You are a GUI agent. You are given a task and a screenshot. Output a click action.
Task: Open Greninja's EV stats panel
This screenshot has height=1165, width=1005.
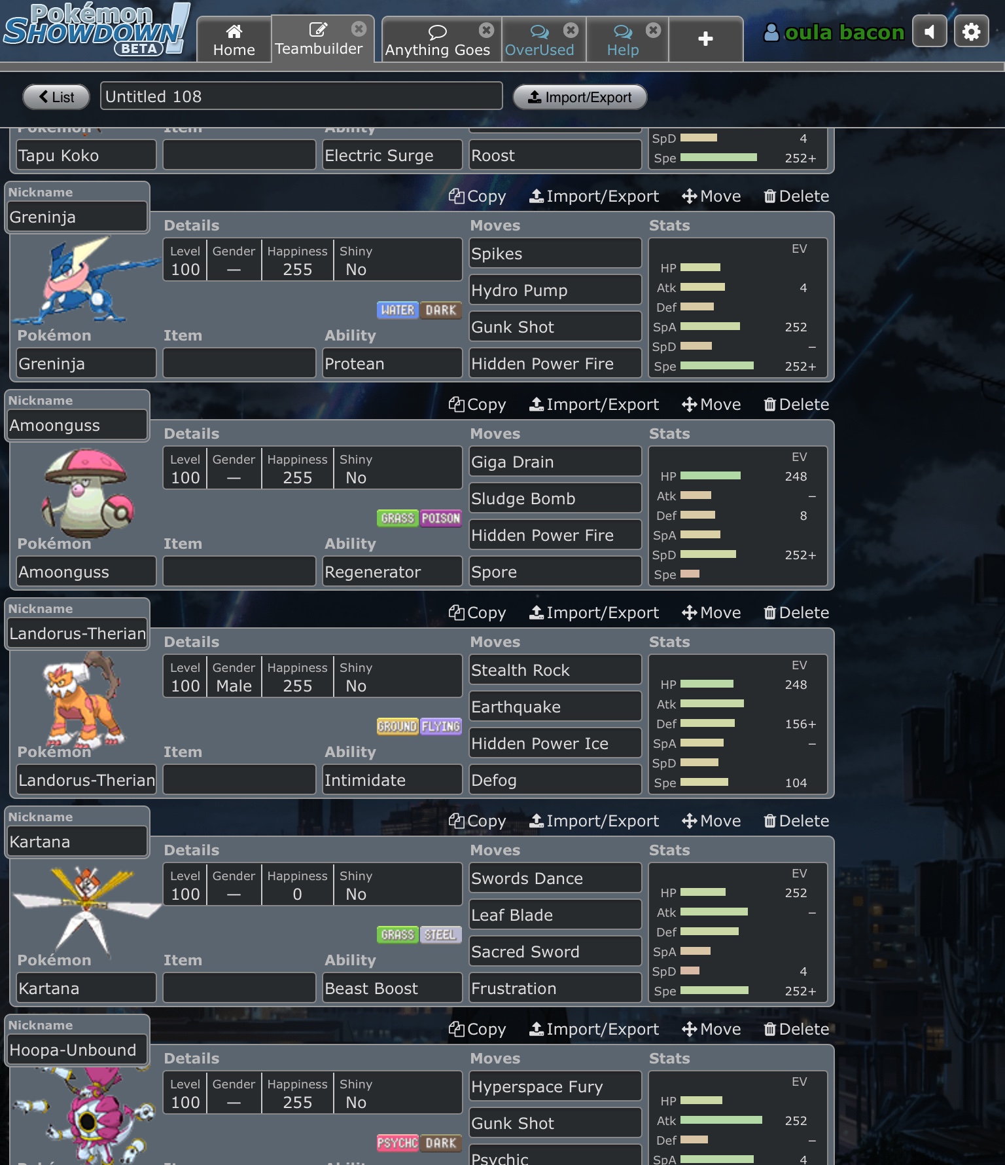coord(737,307)
